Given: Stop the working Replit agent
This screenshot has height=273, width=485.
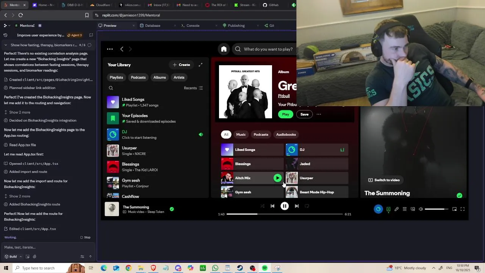Looking at the screenshot, I should (x=85, y=237).
